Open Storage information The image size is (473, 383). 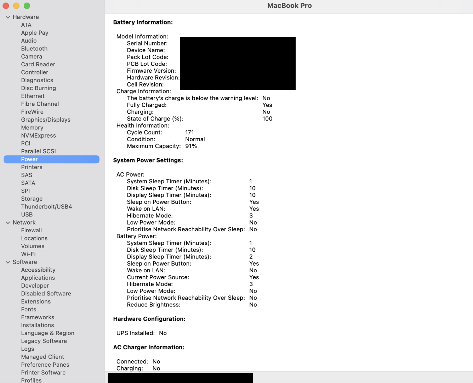point(32,199)
